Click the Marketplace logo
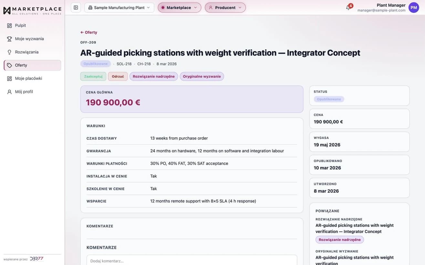 click(x=32, y=10)
